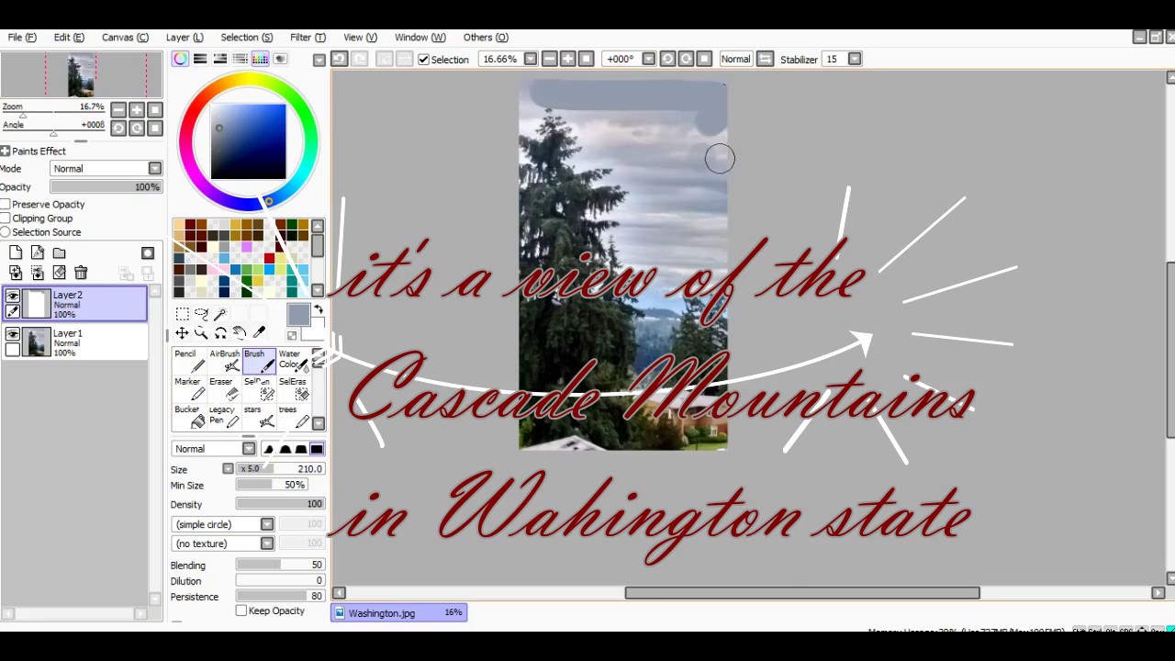Click the merge layer down icon

coord(16,273)
